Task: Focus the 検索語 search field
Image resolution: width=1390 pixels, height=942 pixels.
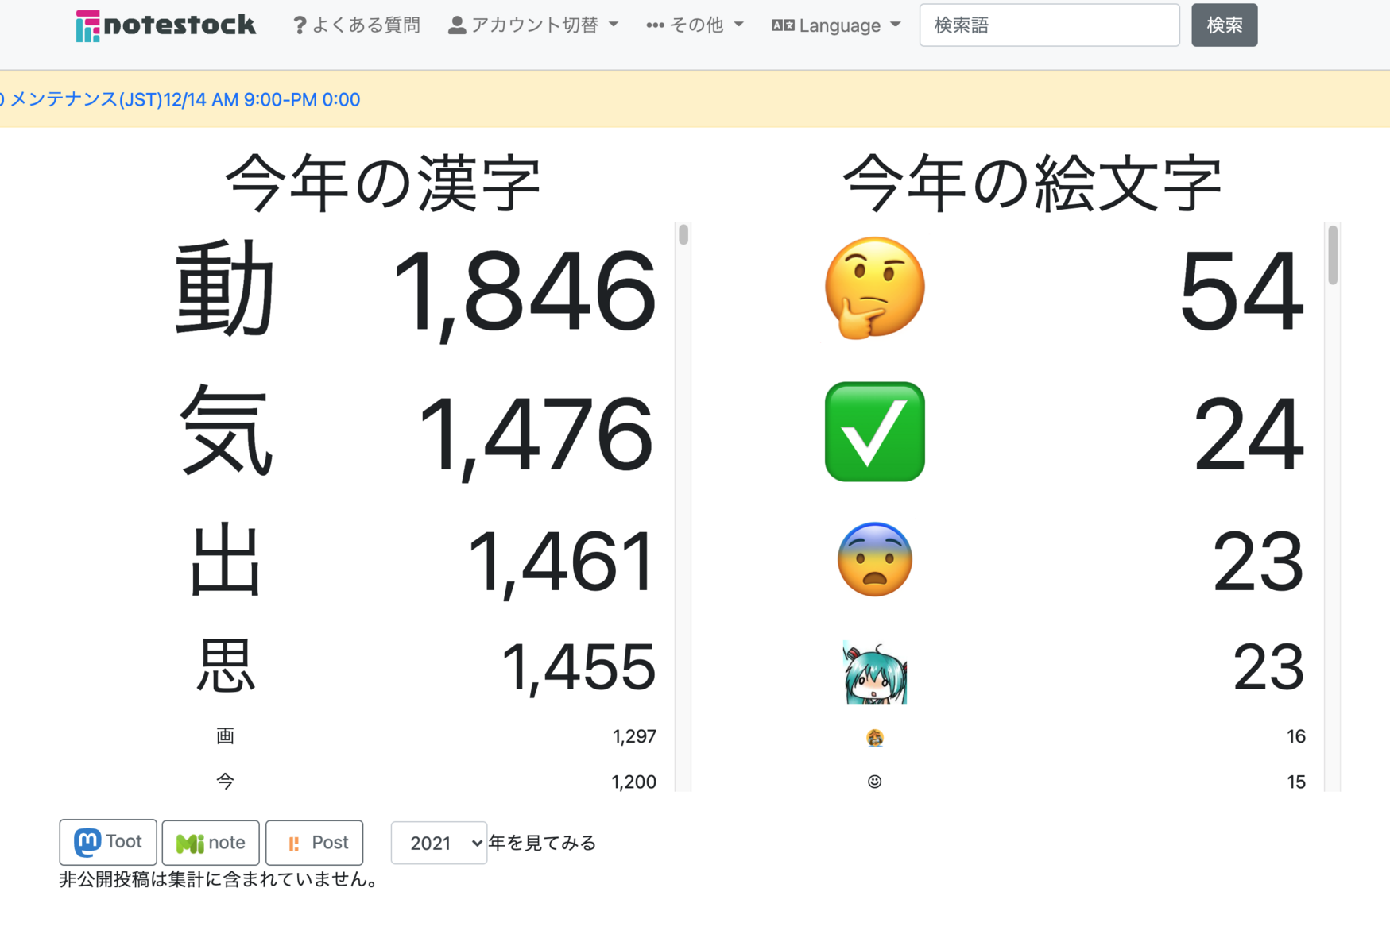Action: point(1049,25)
